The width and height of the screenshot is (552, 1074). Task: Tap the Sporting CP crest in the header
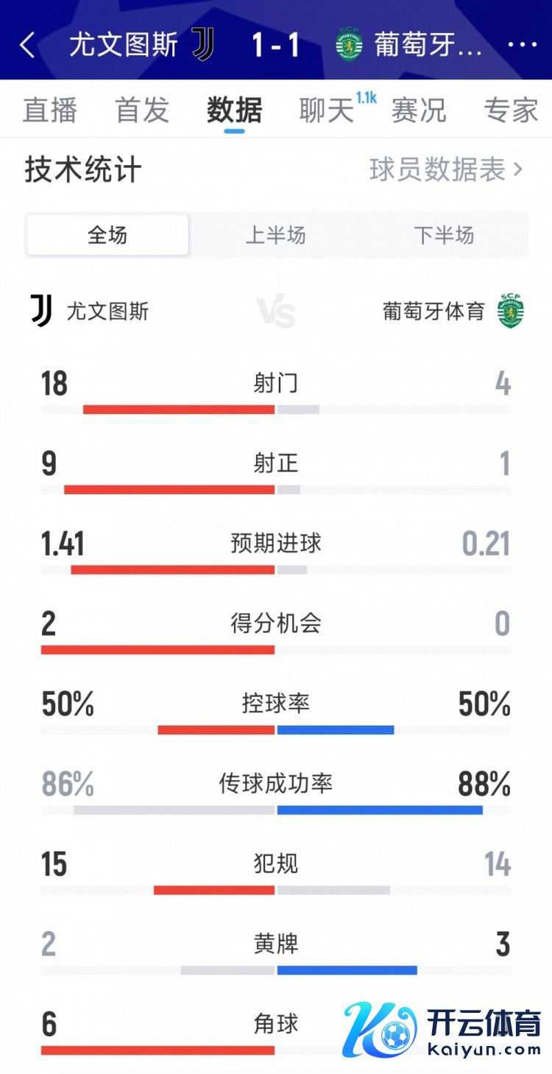[x=348, y=44]
